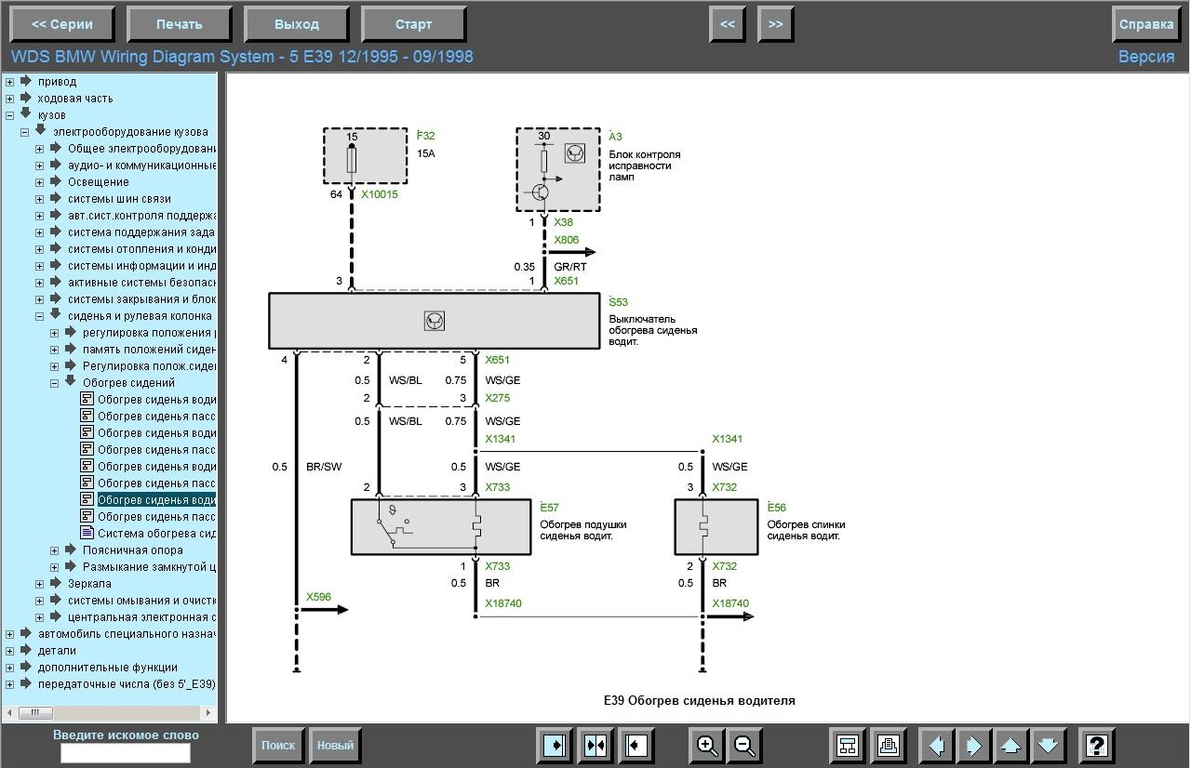Click component label E56 in diagram
The image size is (1191, 768).
(777, 508)
